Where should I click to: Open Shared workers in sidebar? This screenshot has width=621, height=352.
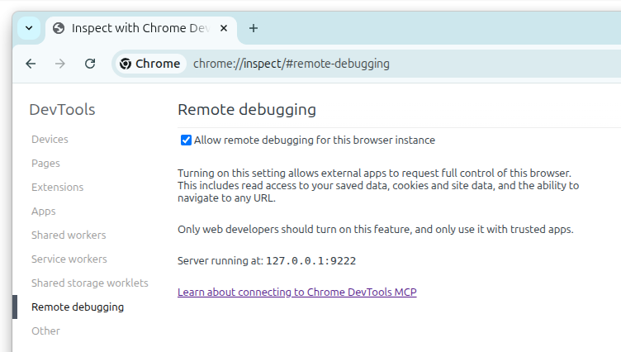pyautogui.click(x=69, y=235)
